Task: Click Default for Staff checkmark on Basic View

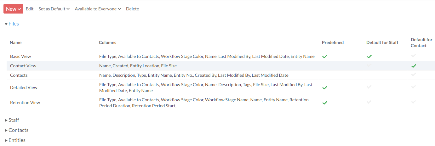Action: click(x=369, y=57)
